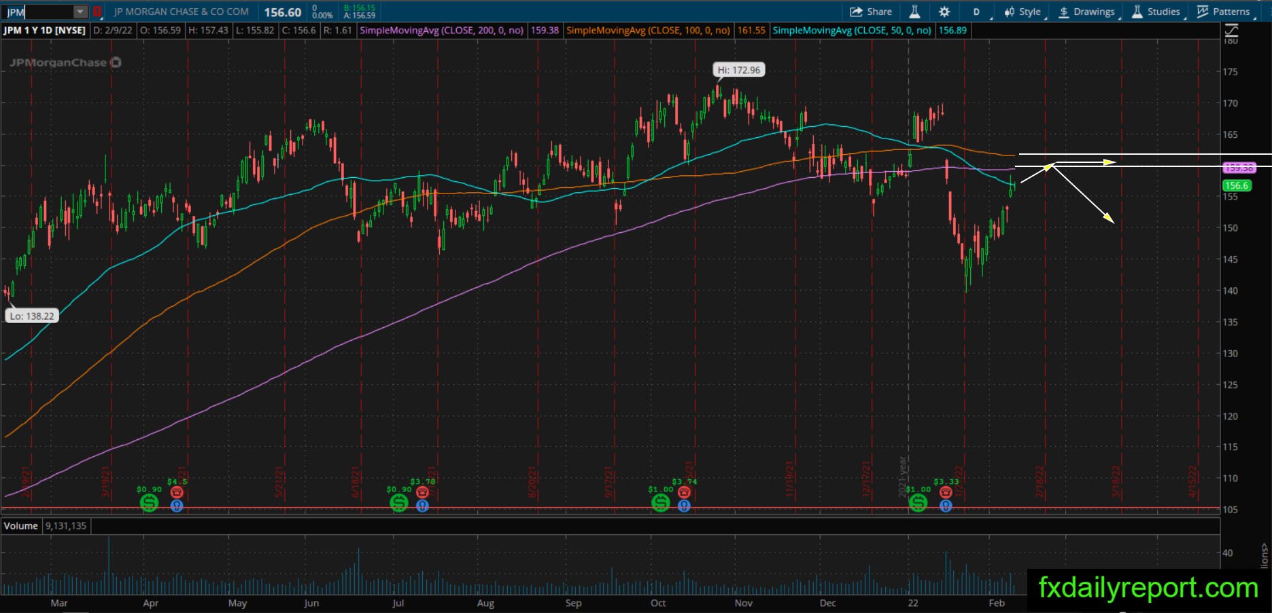The height and width of the screenshot is (613, 1272).
Task: Select the 100-period SimpleMovingAvg label
Action: (x=649, y=31)
